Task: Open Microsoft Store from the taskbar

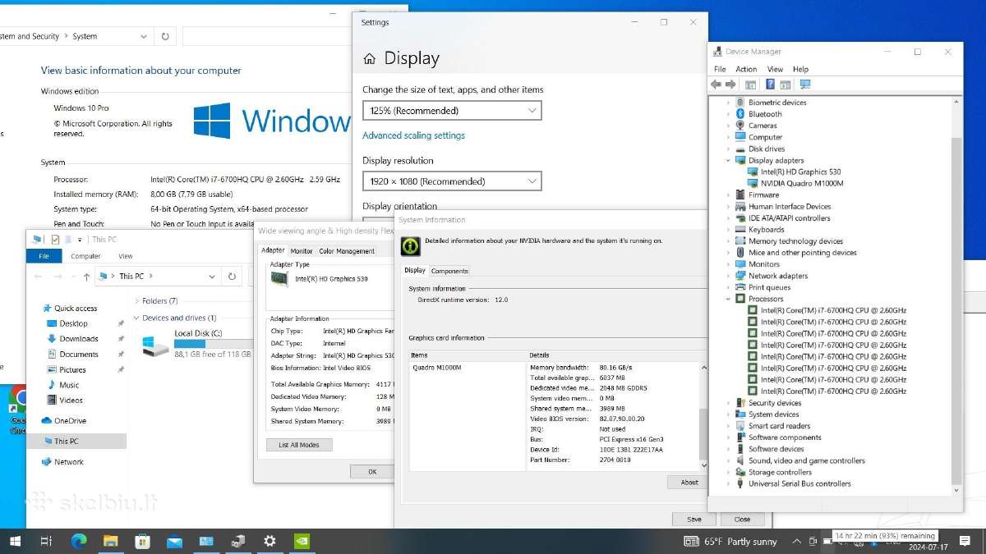Action: pyautogui.click(x=142, y=541)
